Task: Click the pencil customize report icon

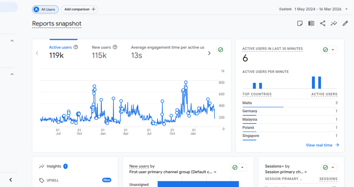Action: coord(345,24)
